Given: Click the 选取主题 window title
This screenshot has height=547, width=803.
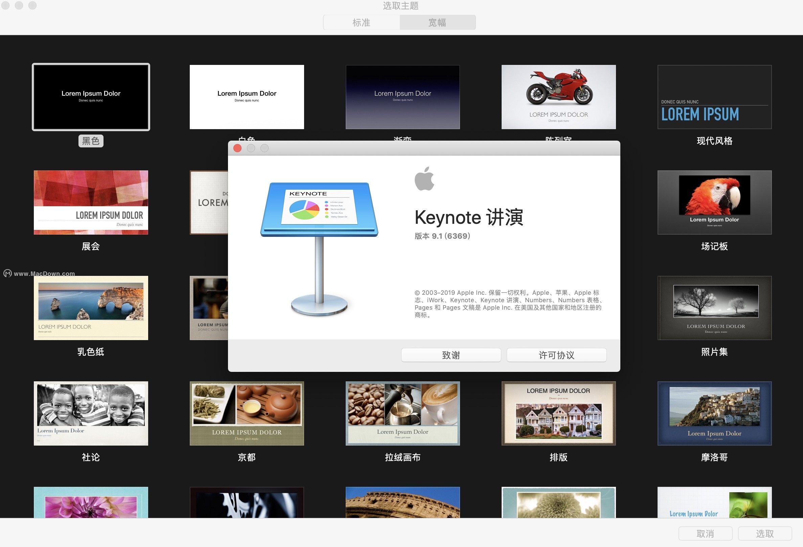Looking at the screenshot, I should coord(401,6).
